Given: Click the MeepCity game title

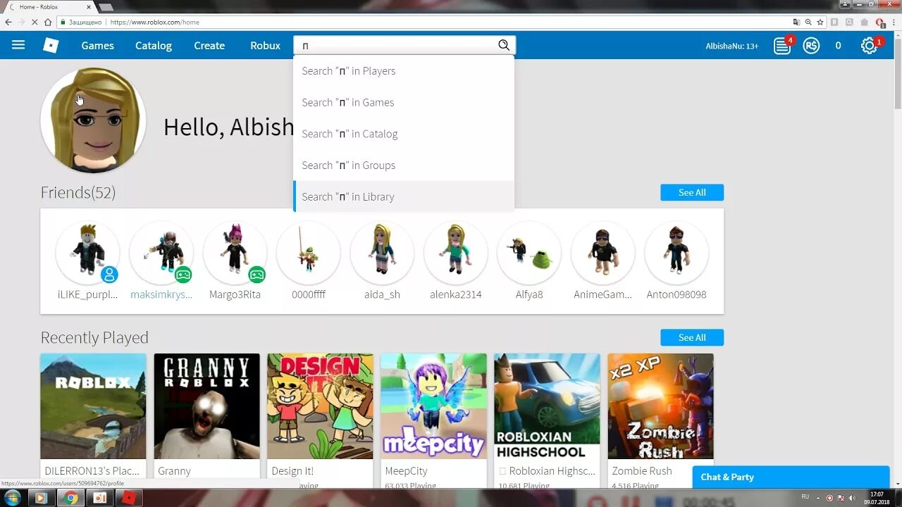Looking at the screenshot, I should point(406,470).
